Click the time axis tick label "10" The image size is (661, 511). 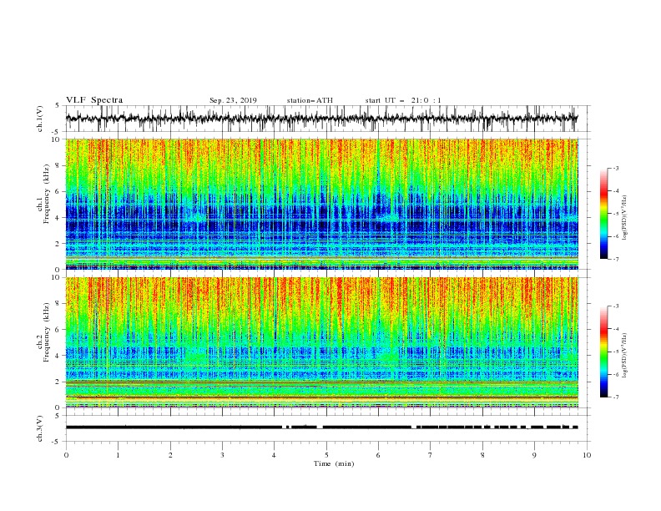click(587, 455)
